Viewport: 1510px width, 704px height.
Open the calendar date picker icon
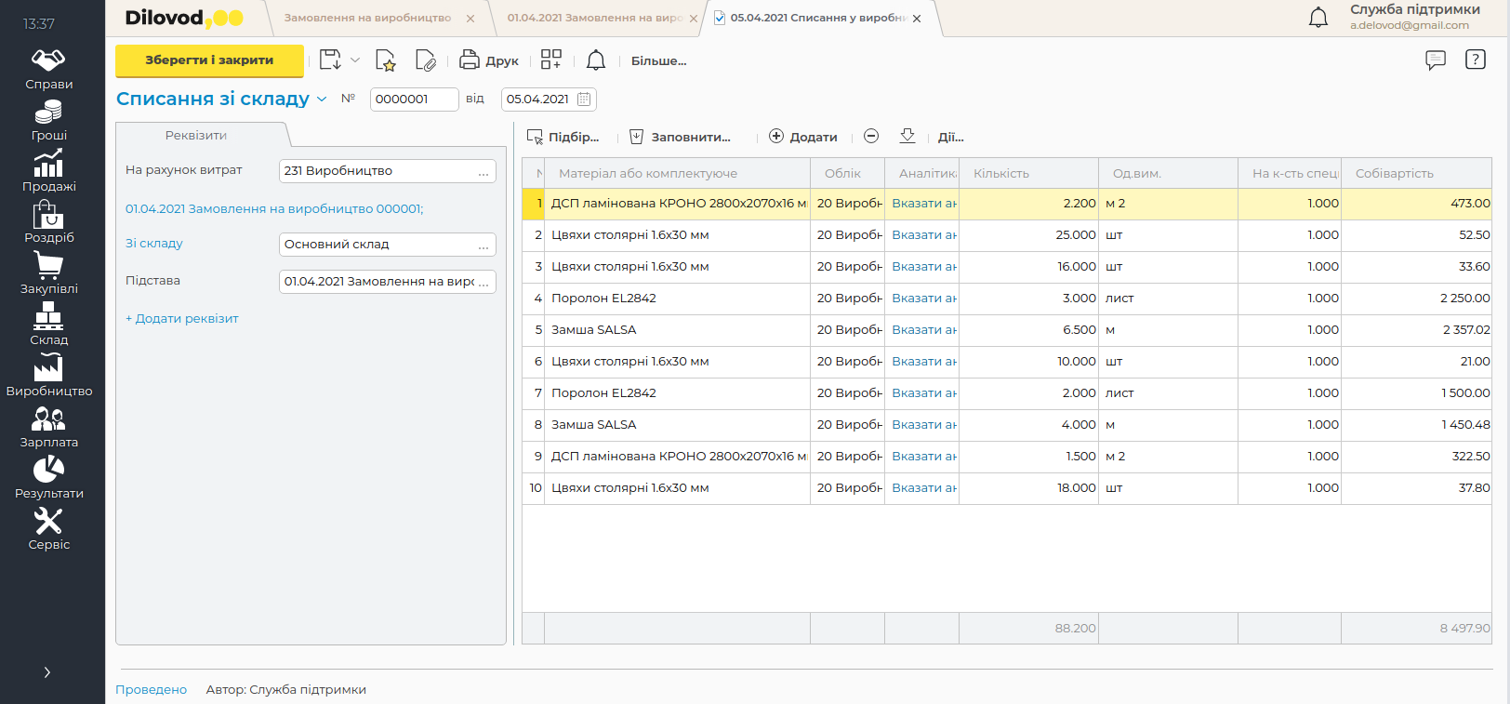(x=584, y=100)
